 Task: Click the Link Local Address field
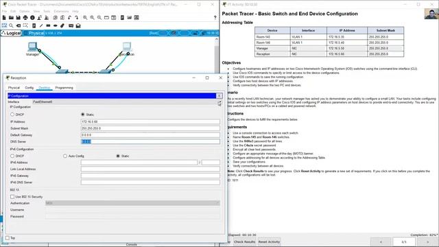[x=150, y=169]
